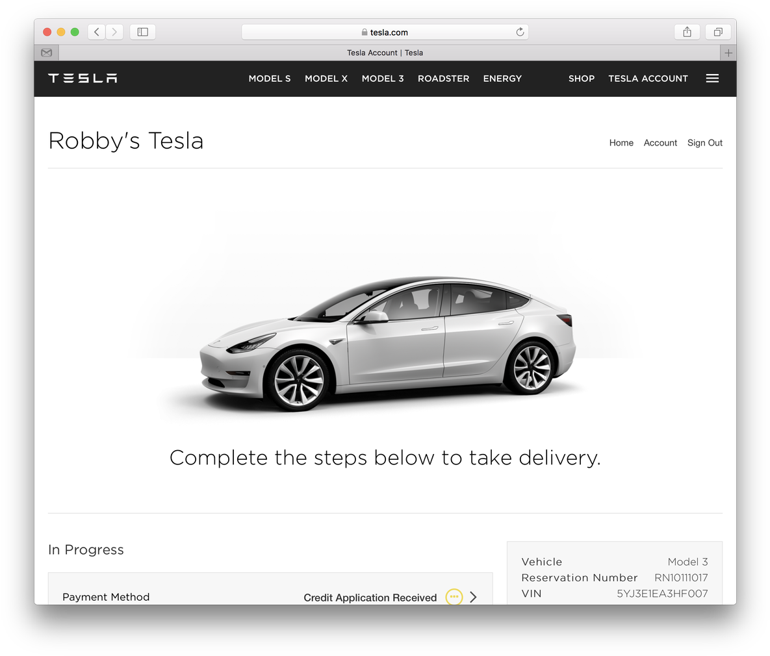Expand Payment Method row chevron

coord(474,597)
